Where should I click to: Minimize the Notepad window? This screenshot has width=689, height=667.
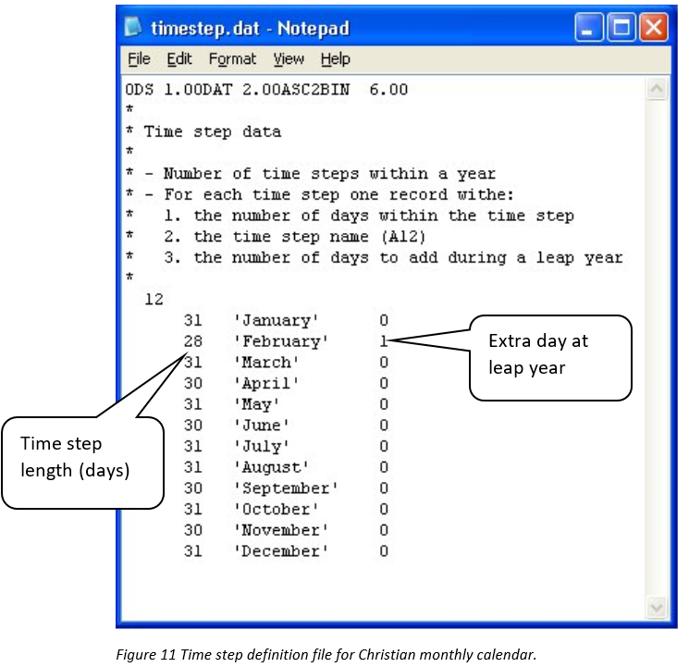coord(589,27)
